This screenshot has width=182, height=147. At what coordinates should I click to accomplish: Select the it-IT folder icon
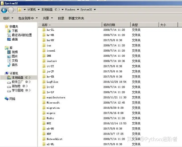click(x=44, y=66)
